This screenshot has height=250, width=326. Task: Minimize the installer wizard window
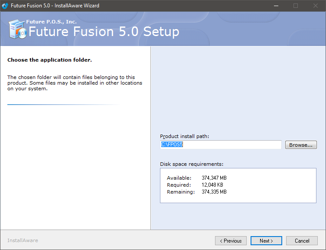[276, 6]
